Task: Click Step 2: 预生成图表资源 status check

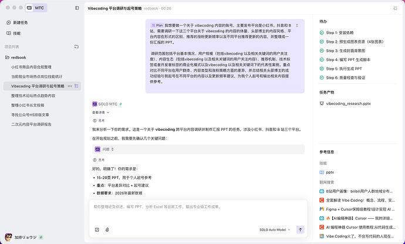Action: (322, 42)
